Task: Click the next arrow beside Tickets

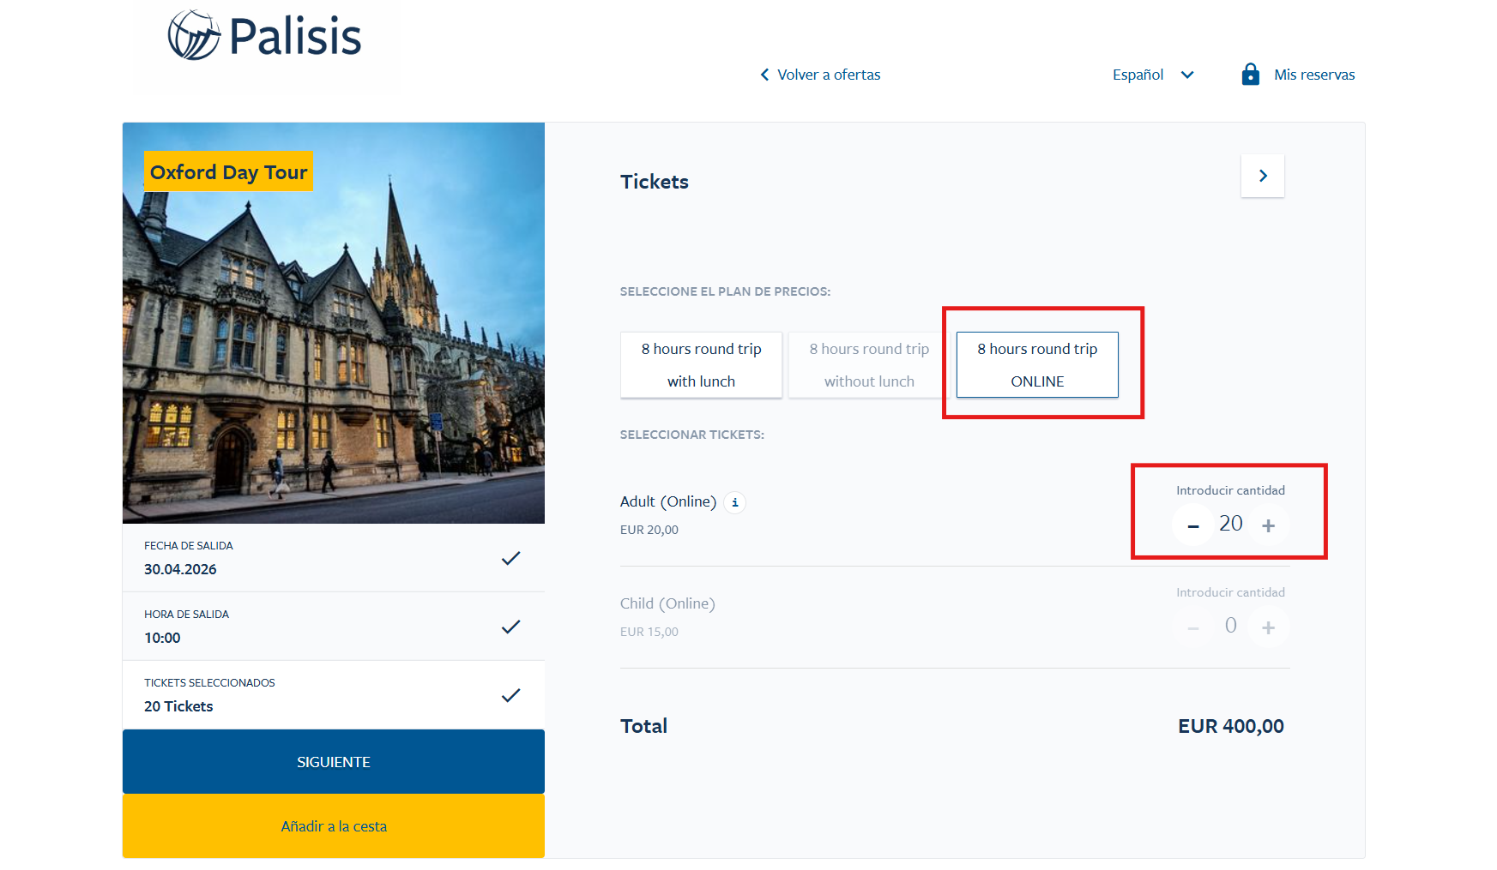Action: tap(1263, 176)
